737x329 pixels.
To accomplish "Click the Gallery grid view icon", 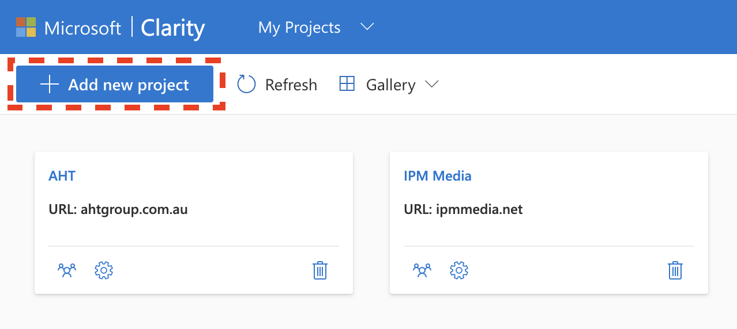I will point(347,84).
